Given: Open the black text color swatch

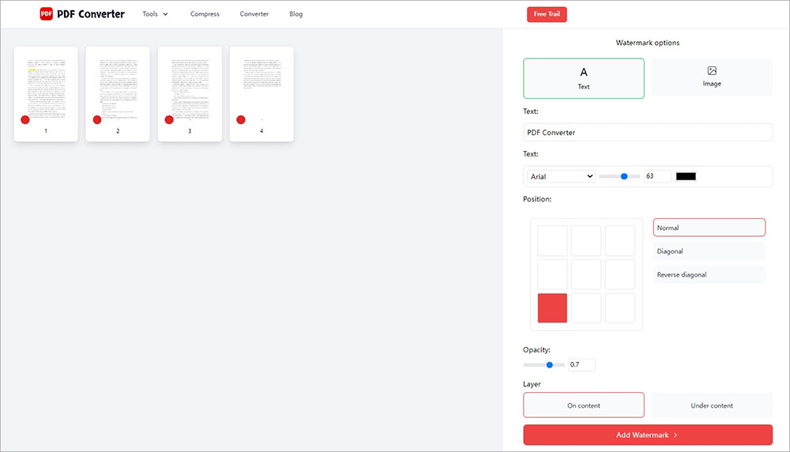Looking at the screenshot, I should pos(686,176).
